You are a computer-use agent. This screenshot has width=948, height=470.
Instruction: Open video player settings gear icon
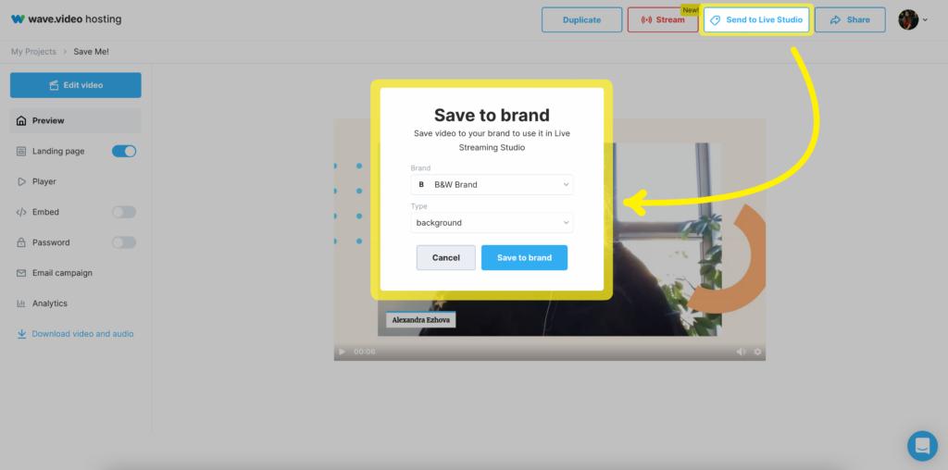click(757, 352)
